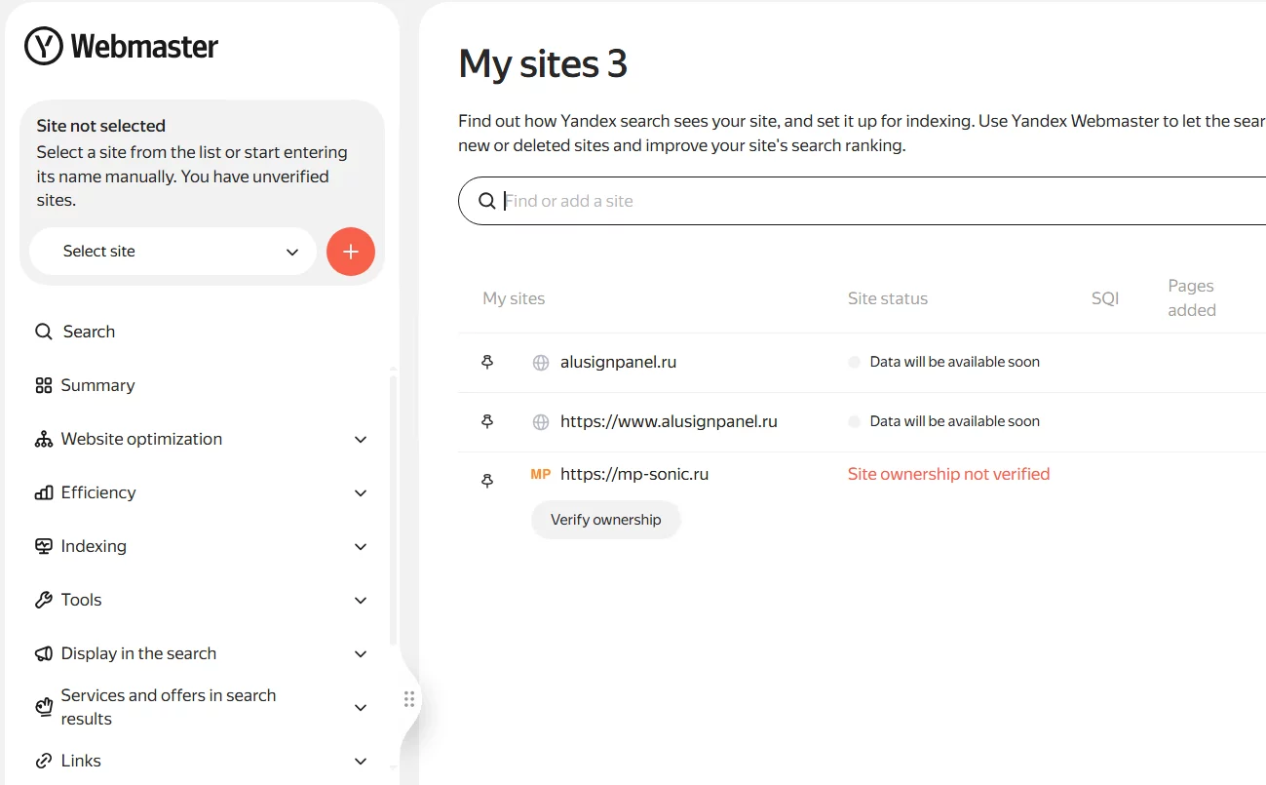Click the Services and offers in search results label
The width and height of the screenshot is (1266, 785).
(169, 707)
